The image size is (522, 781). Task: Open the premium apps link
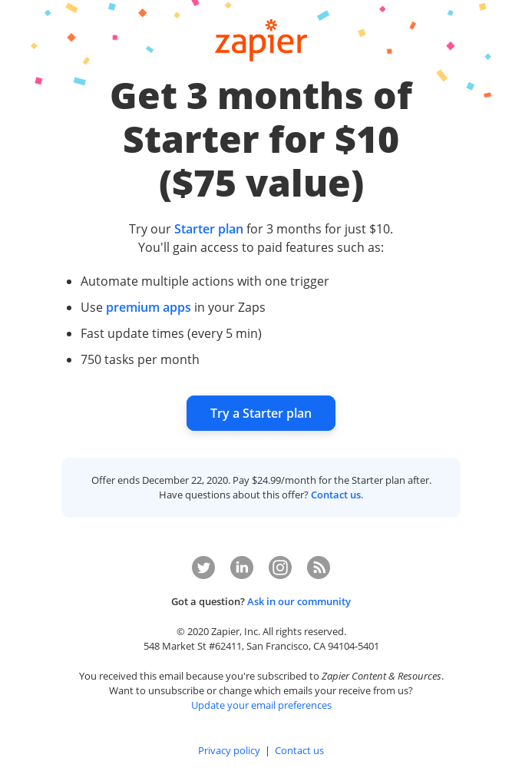(x=148, y=307)
